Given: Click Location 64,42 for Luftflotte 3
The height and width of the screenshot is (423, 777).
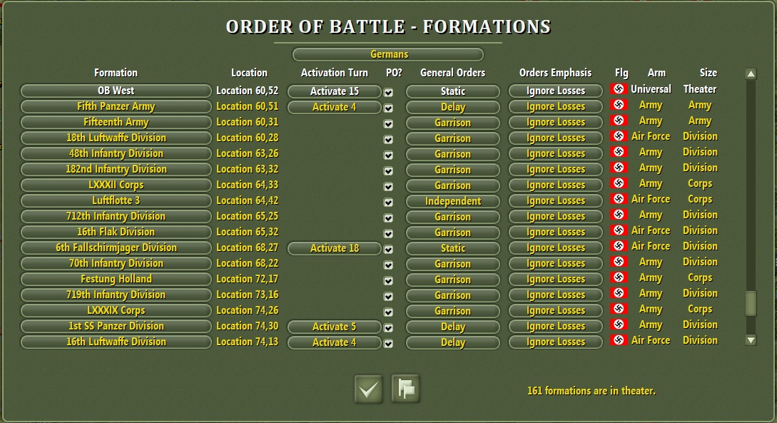Looking at the screenshot, I should [x=248, y=200].
